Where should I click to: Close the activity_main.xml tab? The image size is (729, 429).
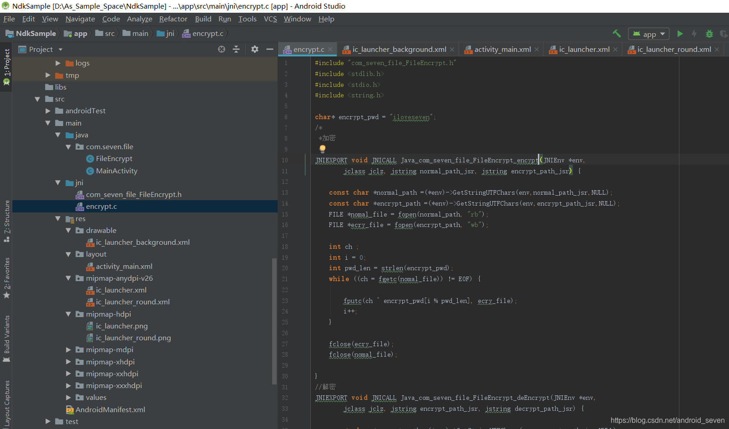pos(537,50)
